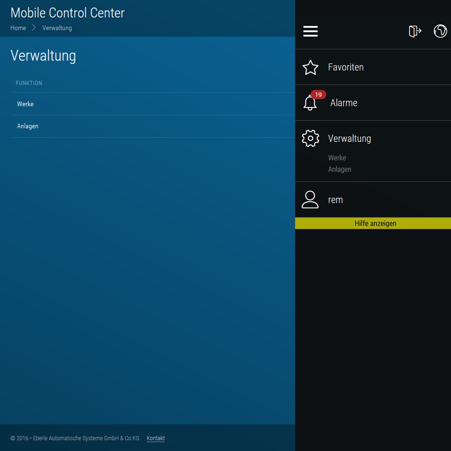Open the rem user menu entry

pos(335,200)
